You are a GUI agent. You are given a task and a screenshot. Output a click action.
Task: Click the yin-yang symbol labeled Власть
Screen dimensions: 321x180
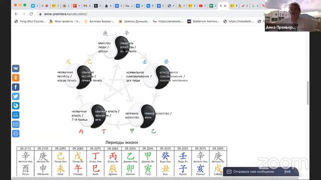point(93,115)
